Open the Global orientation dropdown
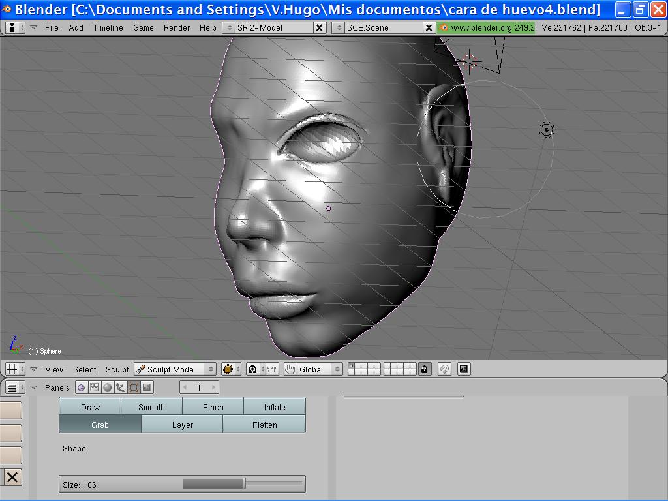Screen dimensions: 668x501 pyautogui.click(x=320, y=369)
